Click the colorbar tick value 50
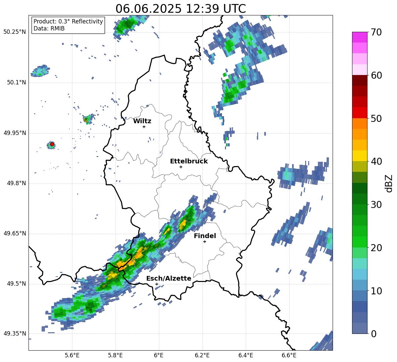This screenshot has width=397, height=362. pyautogui.click(x=376, y=119)
